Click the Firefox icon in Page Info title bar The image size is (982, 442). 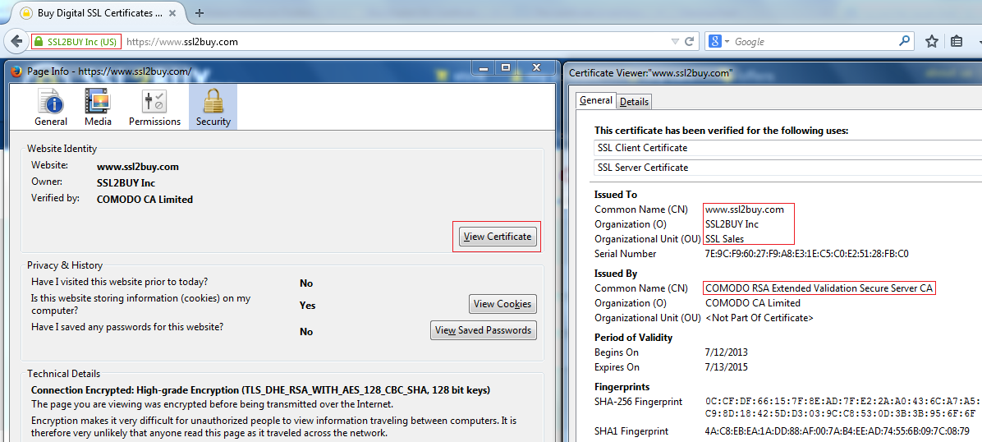(17, 71)
